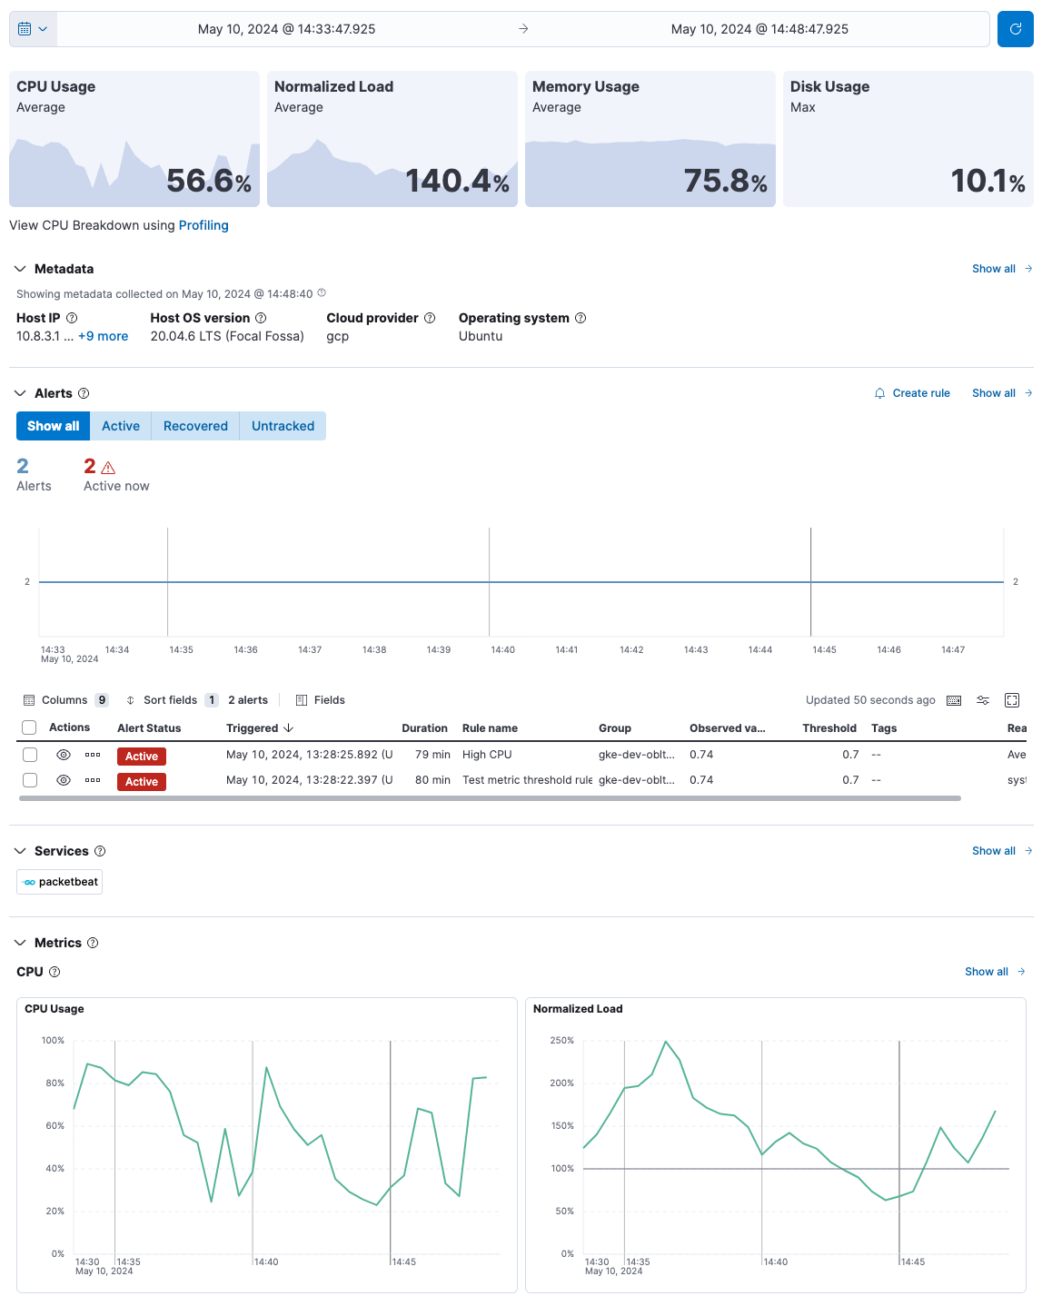Click the Group column header
Viewport: 1052px width, 1306px height.
615,728
